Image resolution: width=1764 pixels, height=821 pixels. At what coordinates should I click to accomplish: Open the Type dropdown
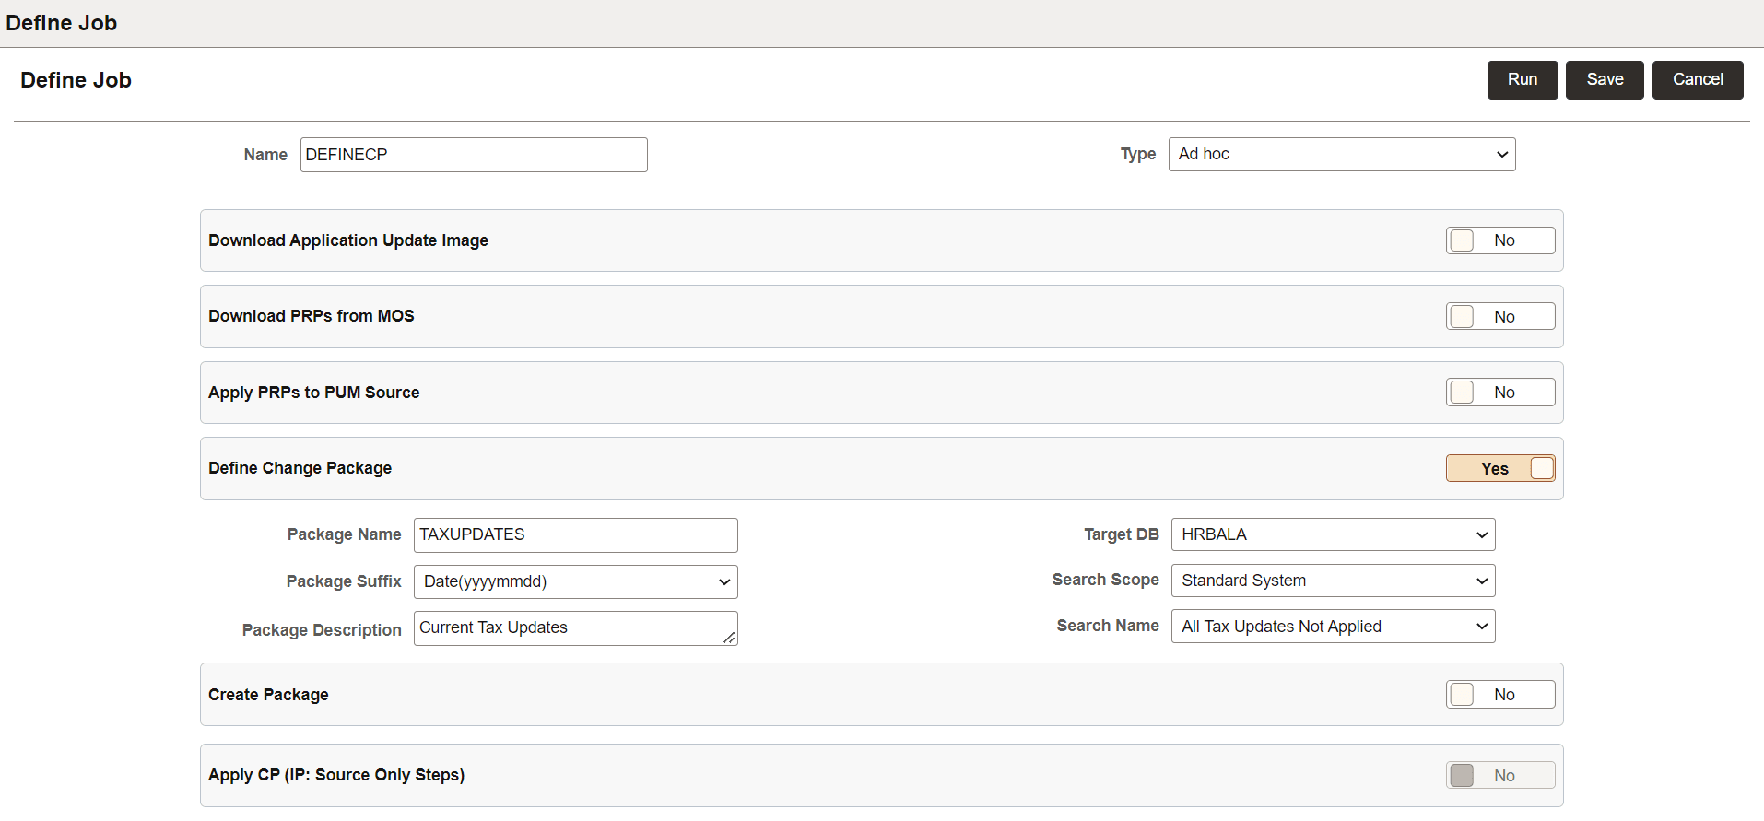1342,155
